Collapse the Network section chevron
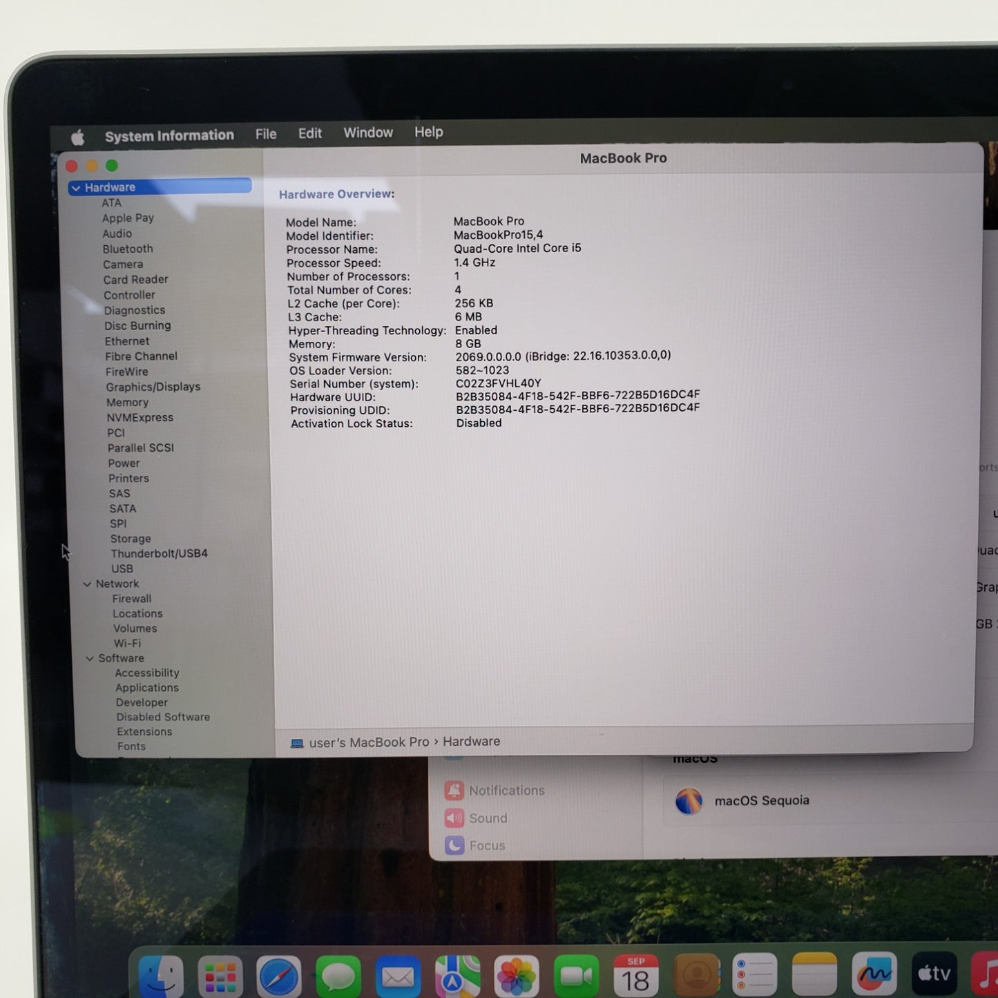Viewport: 998px width, 998px height. pyautogui.click(x=87, y=584)
